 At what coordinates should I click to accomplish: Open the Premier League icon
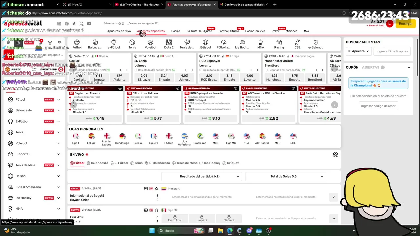pyautogui.click(x=107, y=139)
